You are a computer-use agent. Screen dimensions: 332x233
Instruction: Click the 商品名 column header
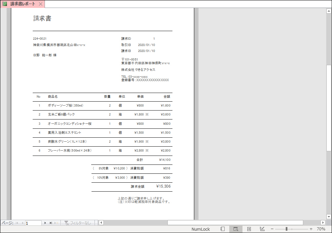click(53, 97)
